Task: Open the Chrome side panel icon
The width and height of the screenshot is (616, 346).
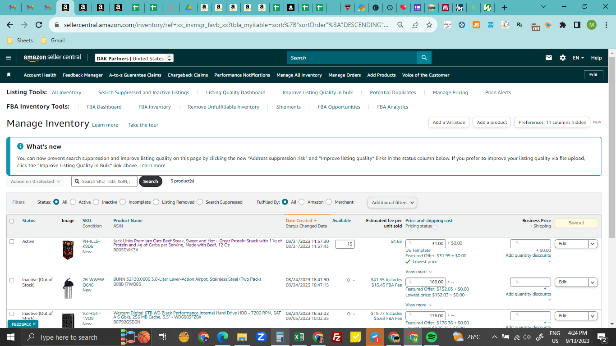Action: [x=577, y=25]
